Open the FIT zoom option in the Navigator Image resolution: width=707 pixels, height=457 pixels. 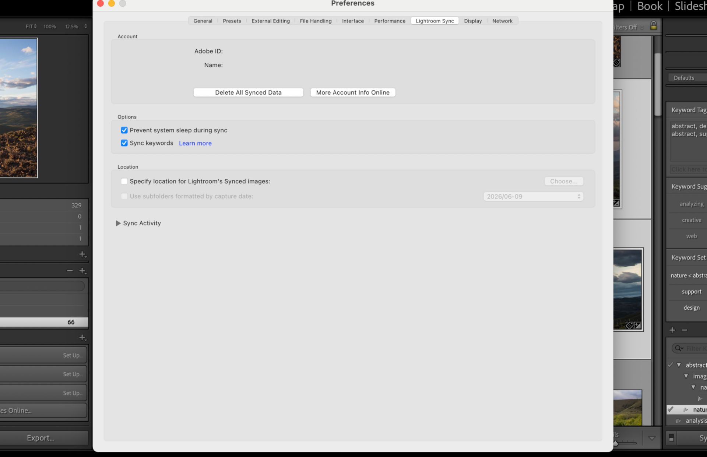tap(31, 27)
